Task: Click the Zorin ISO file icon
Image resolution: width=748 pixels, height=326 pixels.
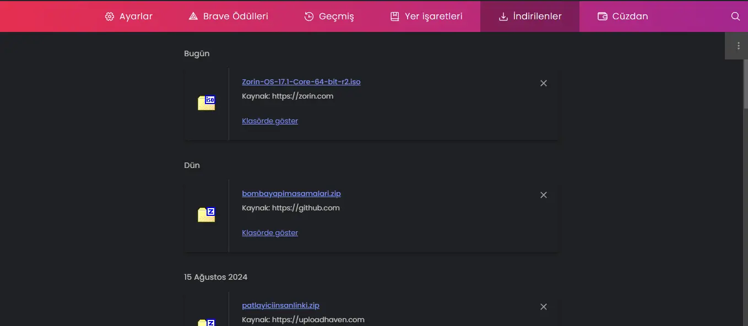Action: click(x=207, y=103)
